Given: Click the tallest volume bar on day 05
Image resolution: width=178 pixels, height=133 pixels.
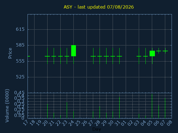Looking at the screenshot, I should tap(152, 106).
